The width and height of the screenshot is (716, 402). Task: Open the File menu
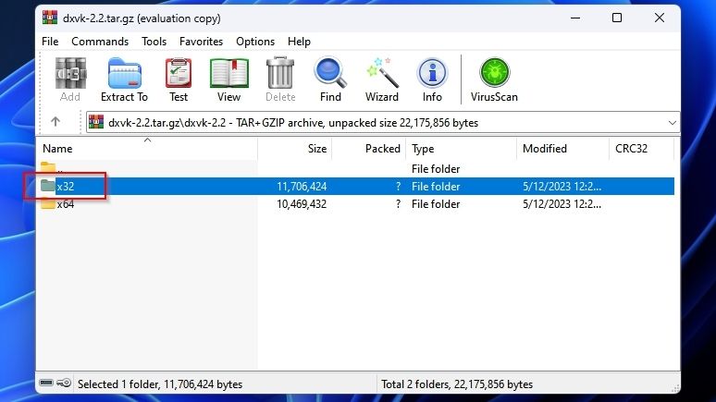pos(50,42)
